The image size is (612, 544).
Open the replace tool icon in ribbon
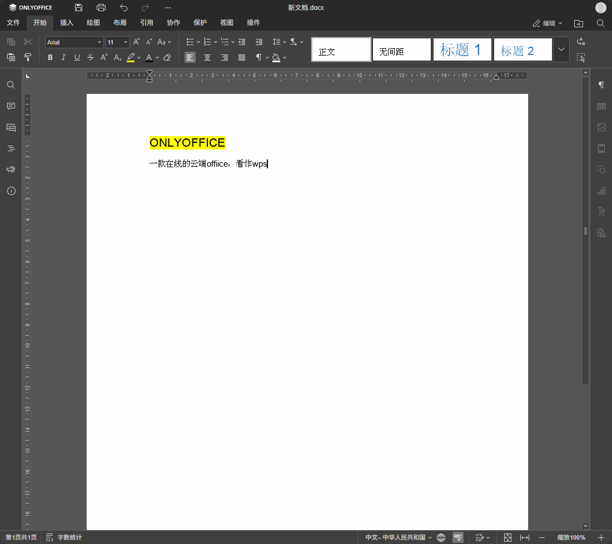581,42
